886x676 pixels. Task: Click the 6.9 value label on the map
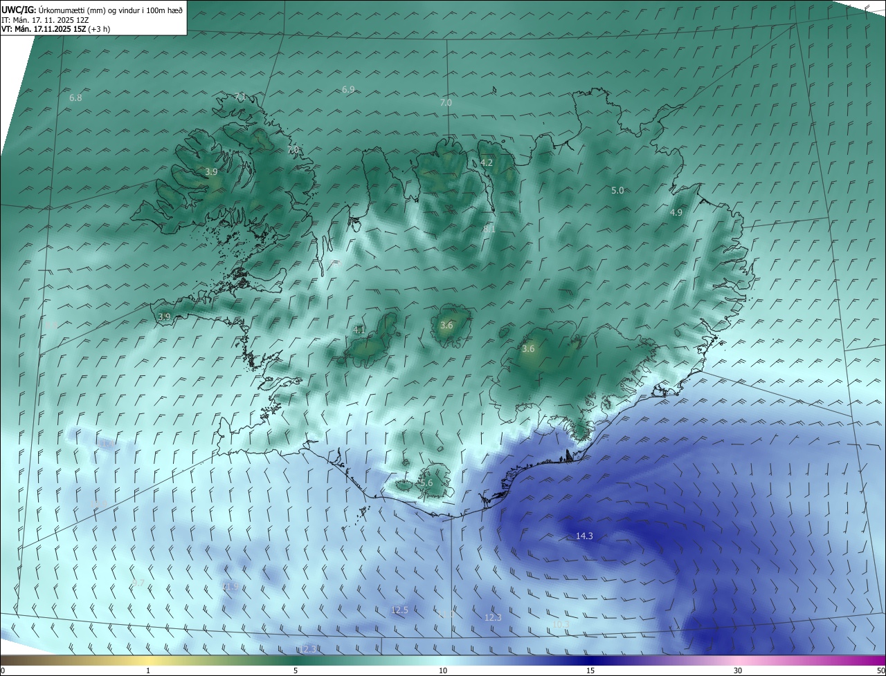pyautogui.click(x=348, y=90)
